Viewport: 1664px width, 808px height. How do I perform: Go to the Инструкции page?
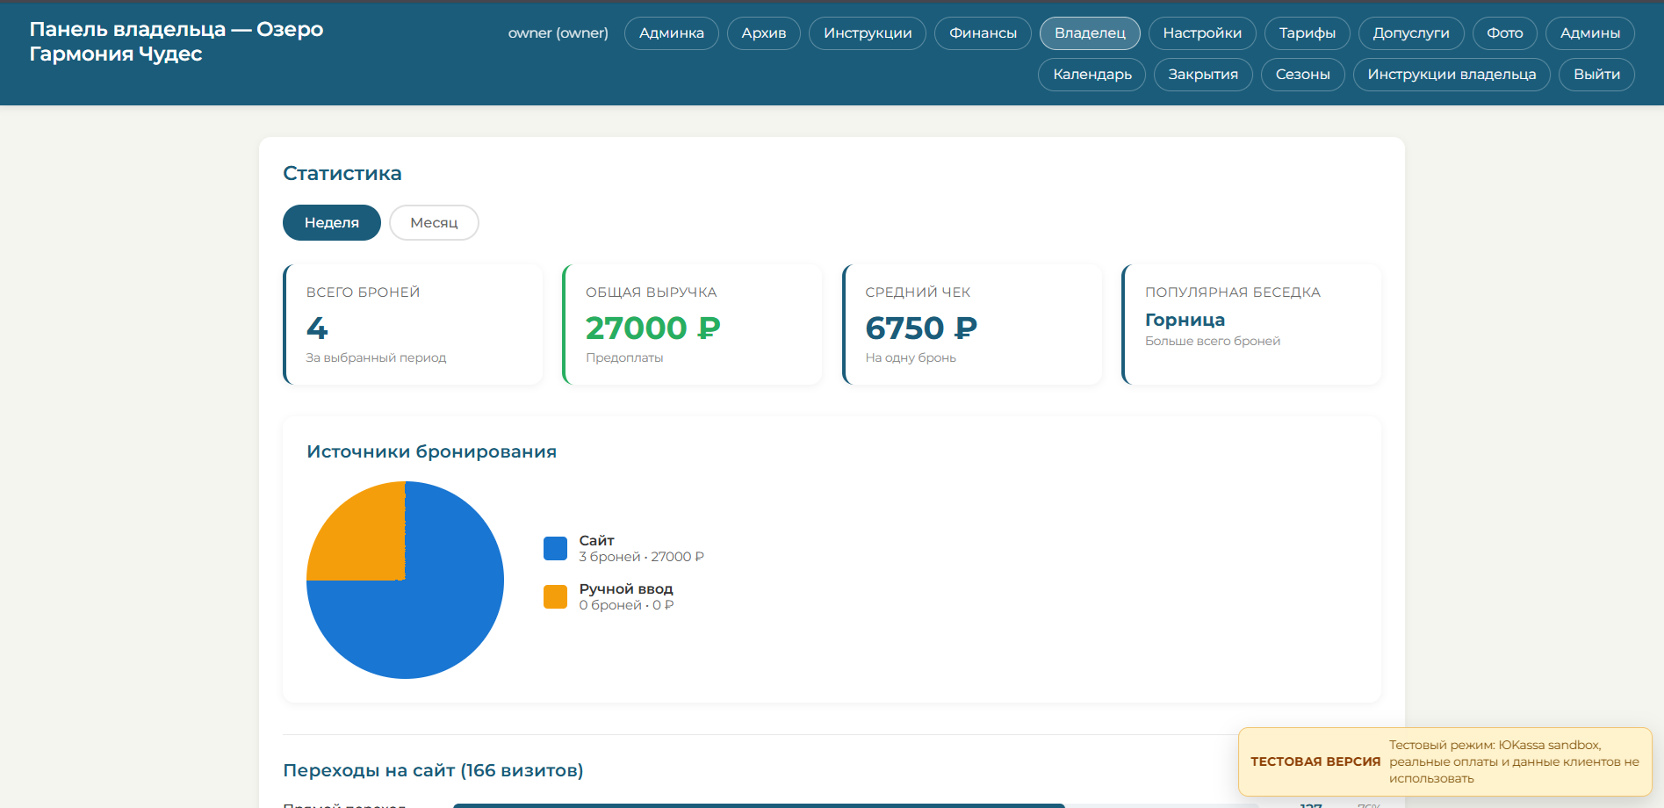[x=867, y=33]
